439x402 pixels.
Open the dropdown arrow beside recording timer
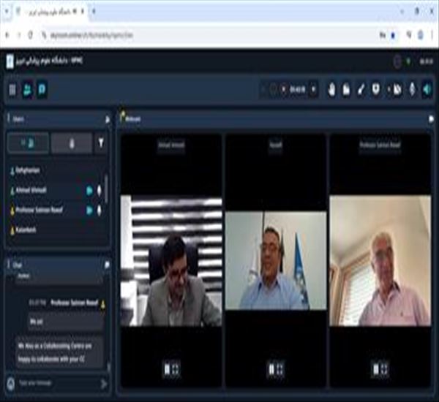313,89
